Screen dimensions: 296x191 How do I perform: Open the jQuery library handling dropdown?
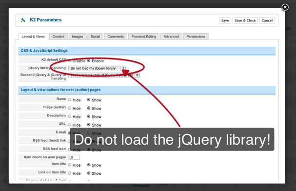(x=97, y=68)
